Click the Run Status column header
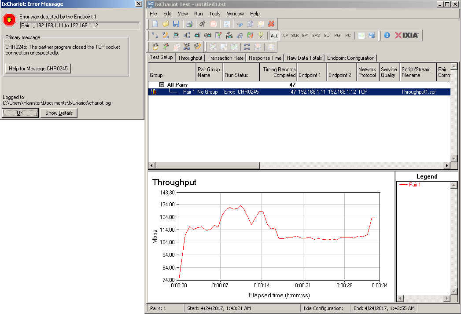Image resolution: width=461 pixels, height=314 pixels. pyautogui.click(x=241, y=72)
